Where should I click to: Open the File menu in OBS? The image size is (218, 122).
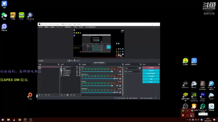click(x=41, y=27)
